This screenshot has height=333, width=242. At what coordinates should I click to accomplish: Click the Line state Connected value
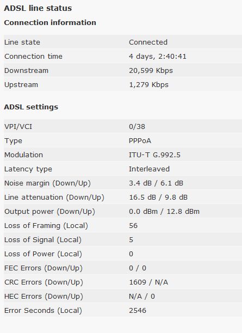point(148,42)
